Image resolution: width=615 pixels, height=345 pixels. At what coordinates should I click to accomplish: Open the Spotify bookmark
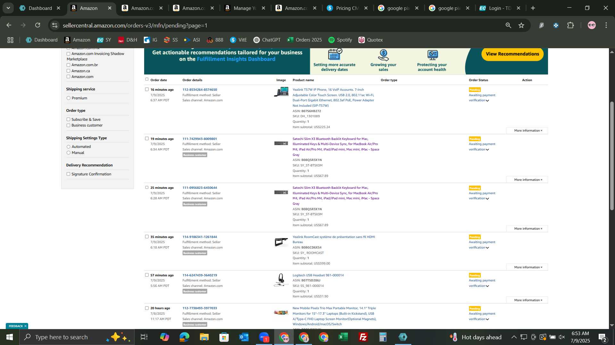(340, 40)
